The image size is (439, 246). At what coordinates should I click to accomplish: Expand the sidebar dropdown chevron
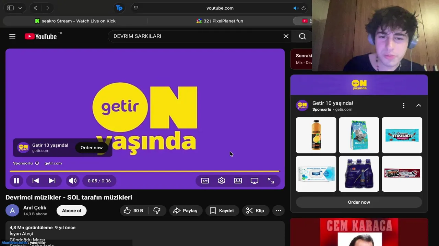click(x=20, y=8)
